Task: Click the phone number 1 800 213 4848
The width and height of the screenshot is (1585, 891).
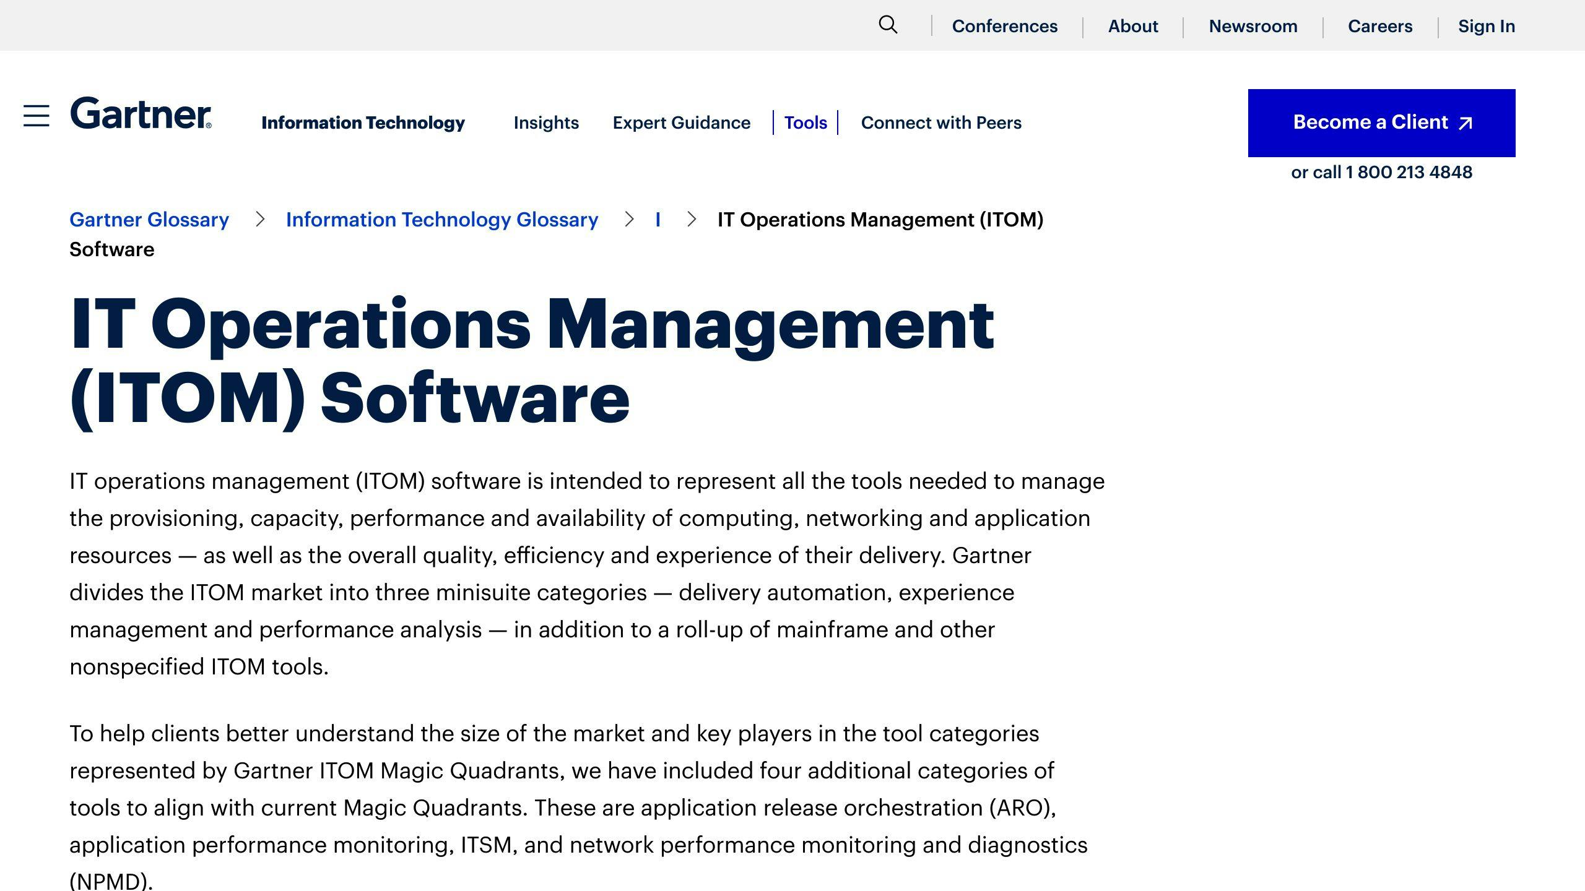Action: tap(1409, 172)
